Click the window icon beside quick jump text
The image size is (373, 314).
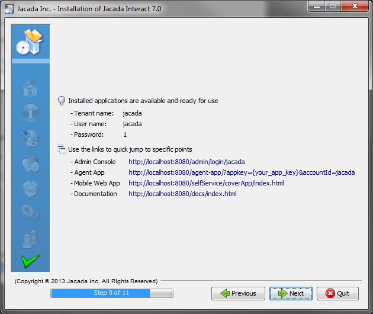(62, 149)
